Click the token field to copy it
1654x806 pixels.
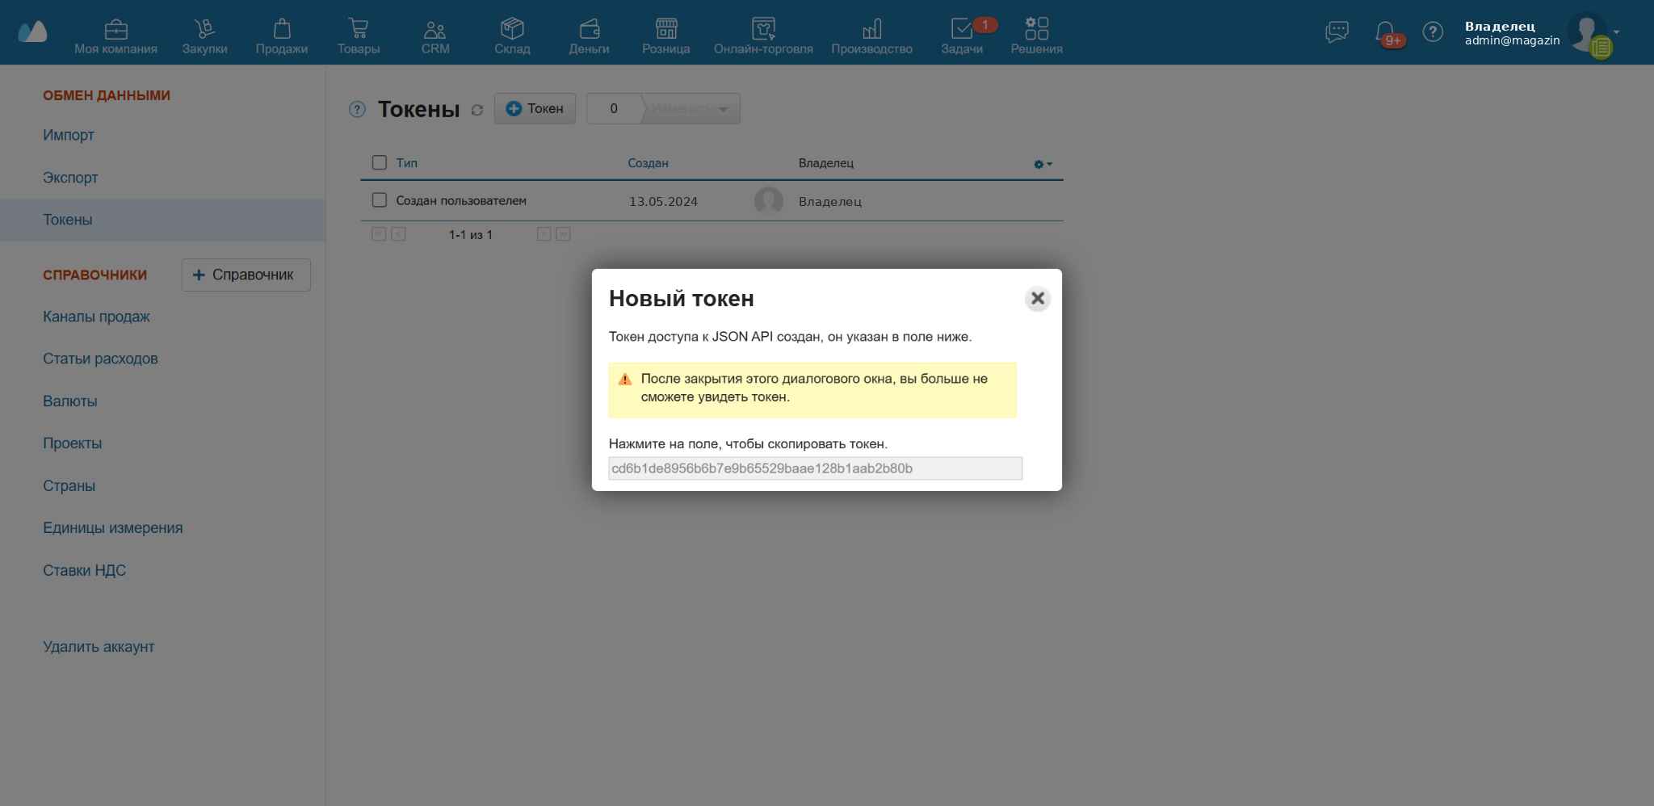[x=815, y=468]
